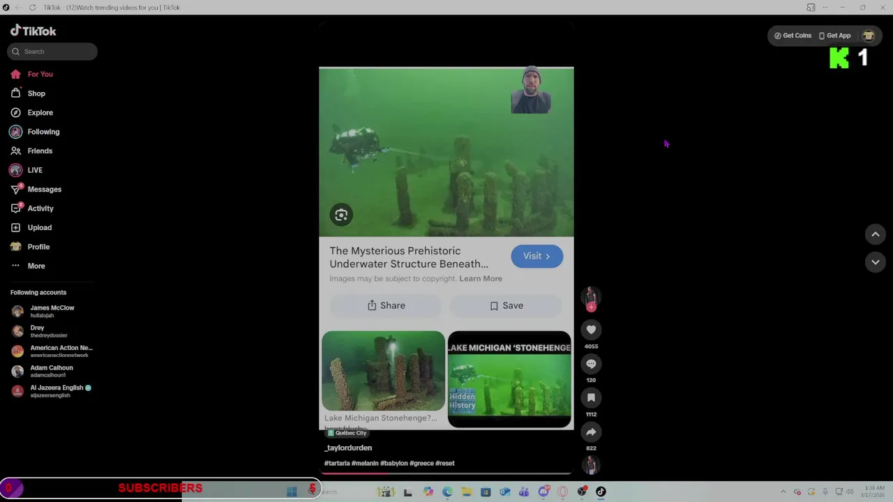
Task: Open the Following feed
Action: coord(35,132)
